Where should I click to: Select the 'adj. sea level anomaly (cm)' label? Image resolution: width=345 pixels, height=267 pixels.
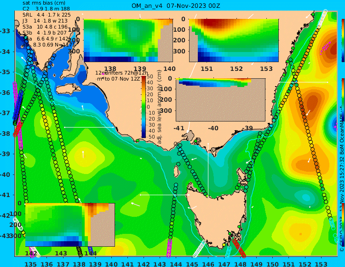pos(159,107)
